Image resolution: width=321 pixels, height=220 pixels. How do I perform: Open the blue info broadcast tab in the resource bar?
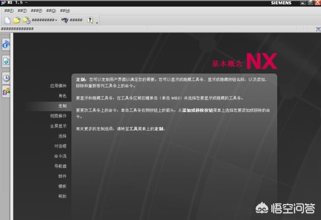[x=6, y=44]
